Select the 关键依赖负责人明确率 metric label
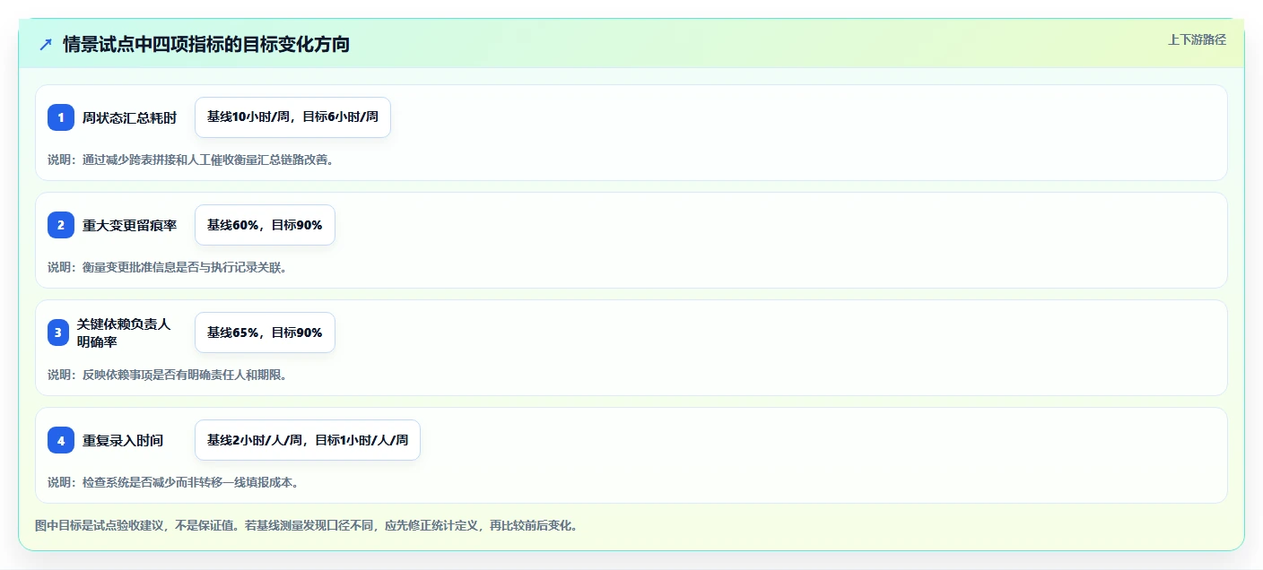Image resolution: width=1263 pixels, height=570 pixels. [x=124, y=332]
